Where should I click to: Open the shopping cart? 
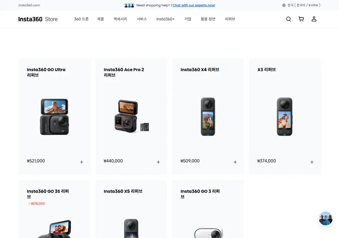pos(301,19)
